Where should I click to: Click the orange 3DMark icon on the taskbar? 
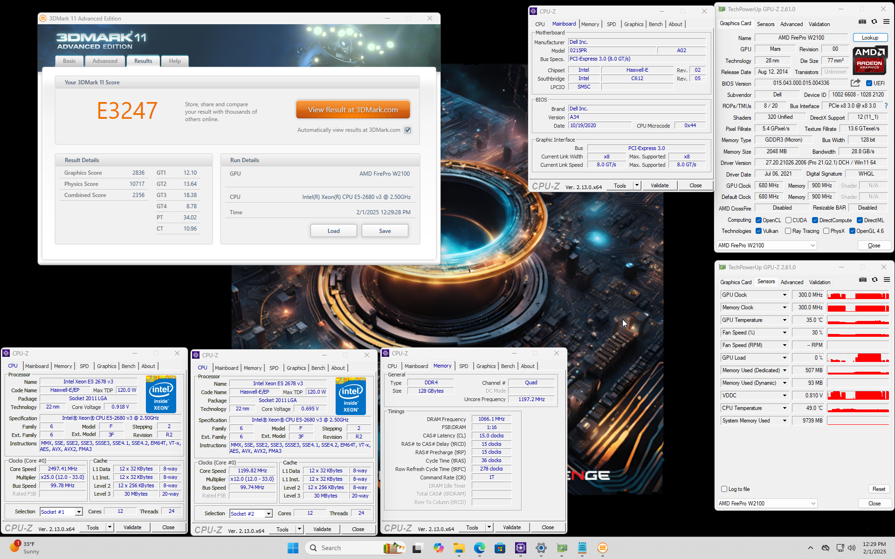tap(603, 548)
